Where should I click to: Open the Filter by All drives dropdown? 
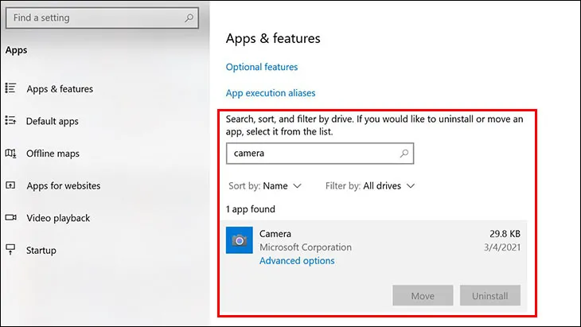click(370, 186)
